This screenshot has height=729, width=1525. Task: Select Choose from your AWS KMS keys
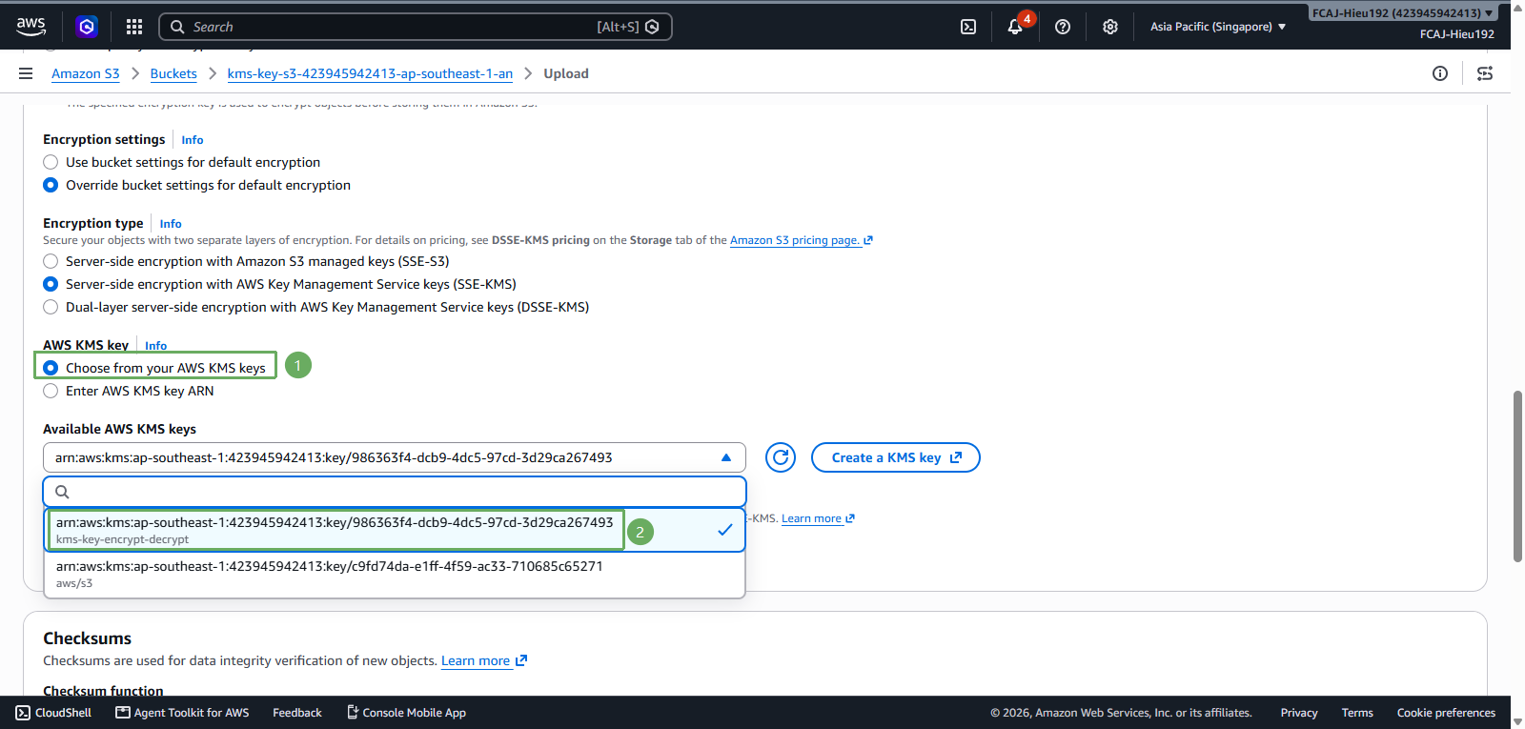pos(51,368)
